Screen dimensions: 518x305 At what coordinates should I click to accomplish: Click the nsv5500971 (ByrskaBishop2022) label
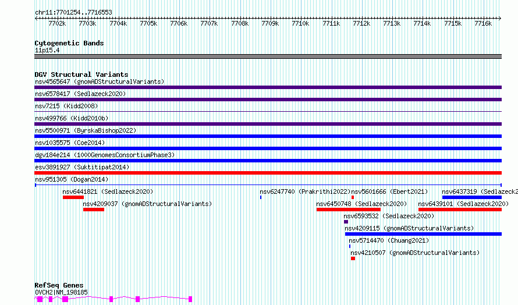86,130
